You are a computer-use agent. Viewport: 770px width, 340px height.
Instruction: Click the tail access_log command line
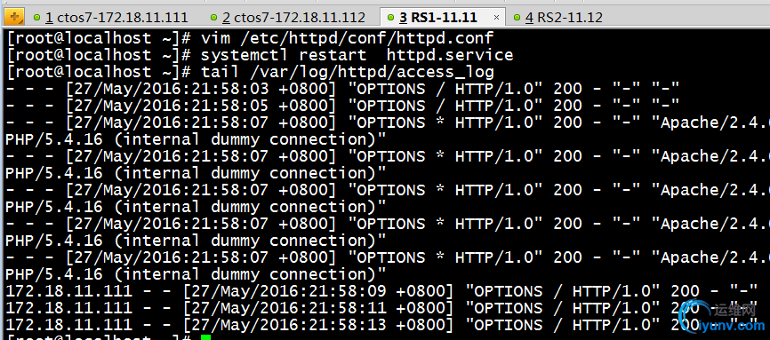click(250, 72)
